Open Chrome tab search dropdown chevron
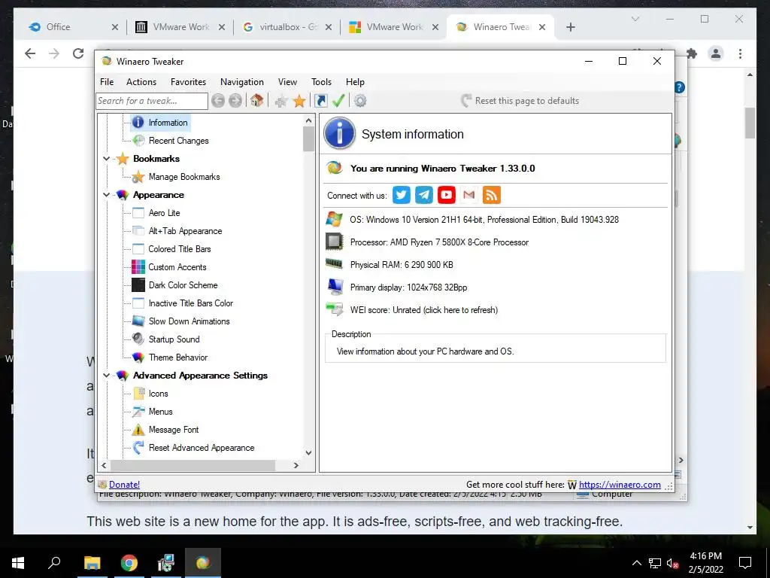This screenshot has width=770, height=578. 635,19
